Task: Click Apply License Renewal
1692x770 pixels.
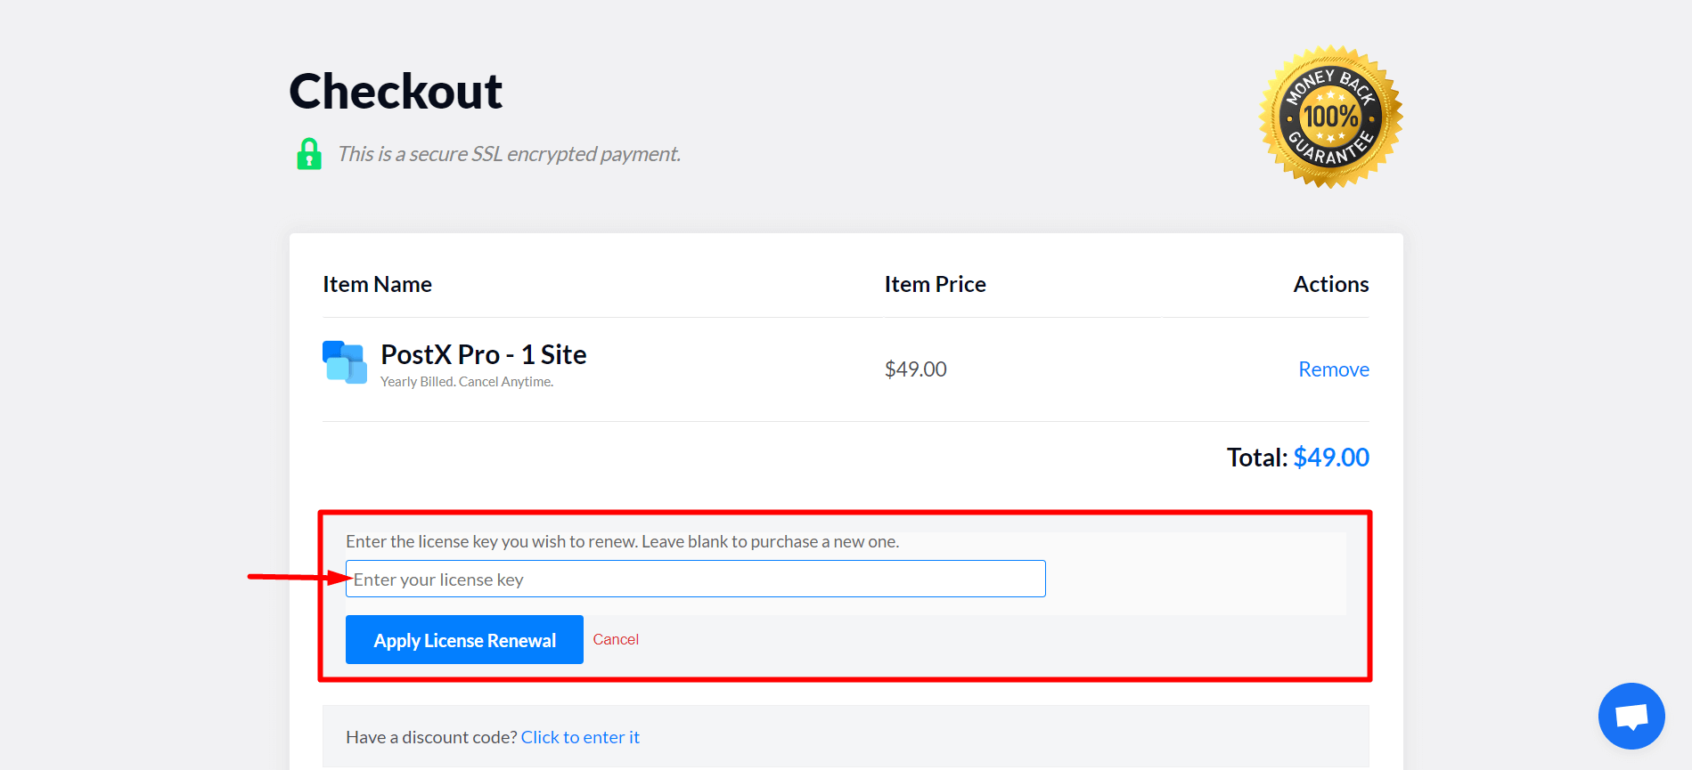Action: pos(463,639)
